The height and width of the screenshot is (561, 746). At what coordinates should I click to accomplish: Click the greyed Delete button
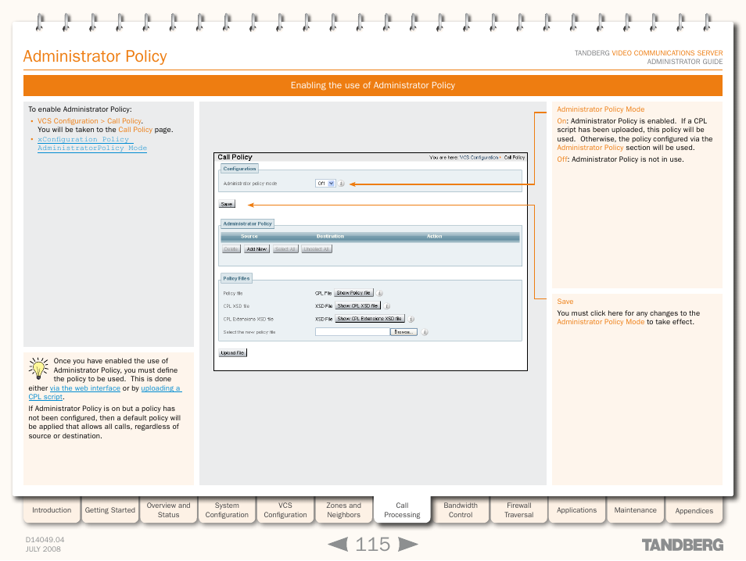point(231,249)
